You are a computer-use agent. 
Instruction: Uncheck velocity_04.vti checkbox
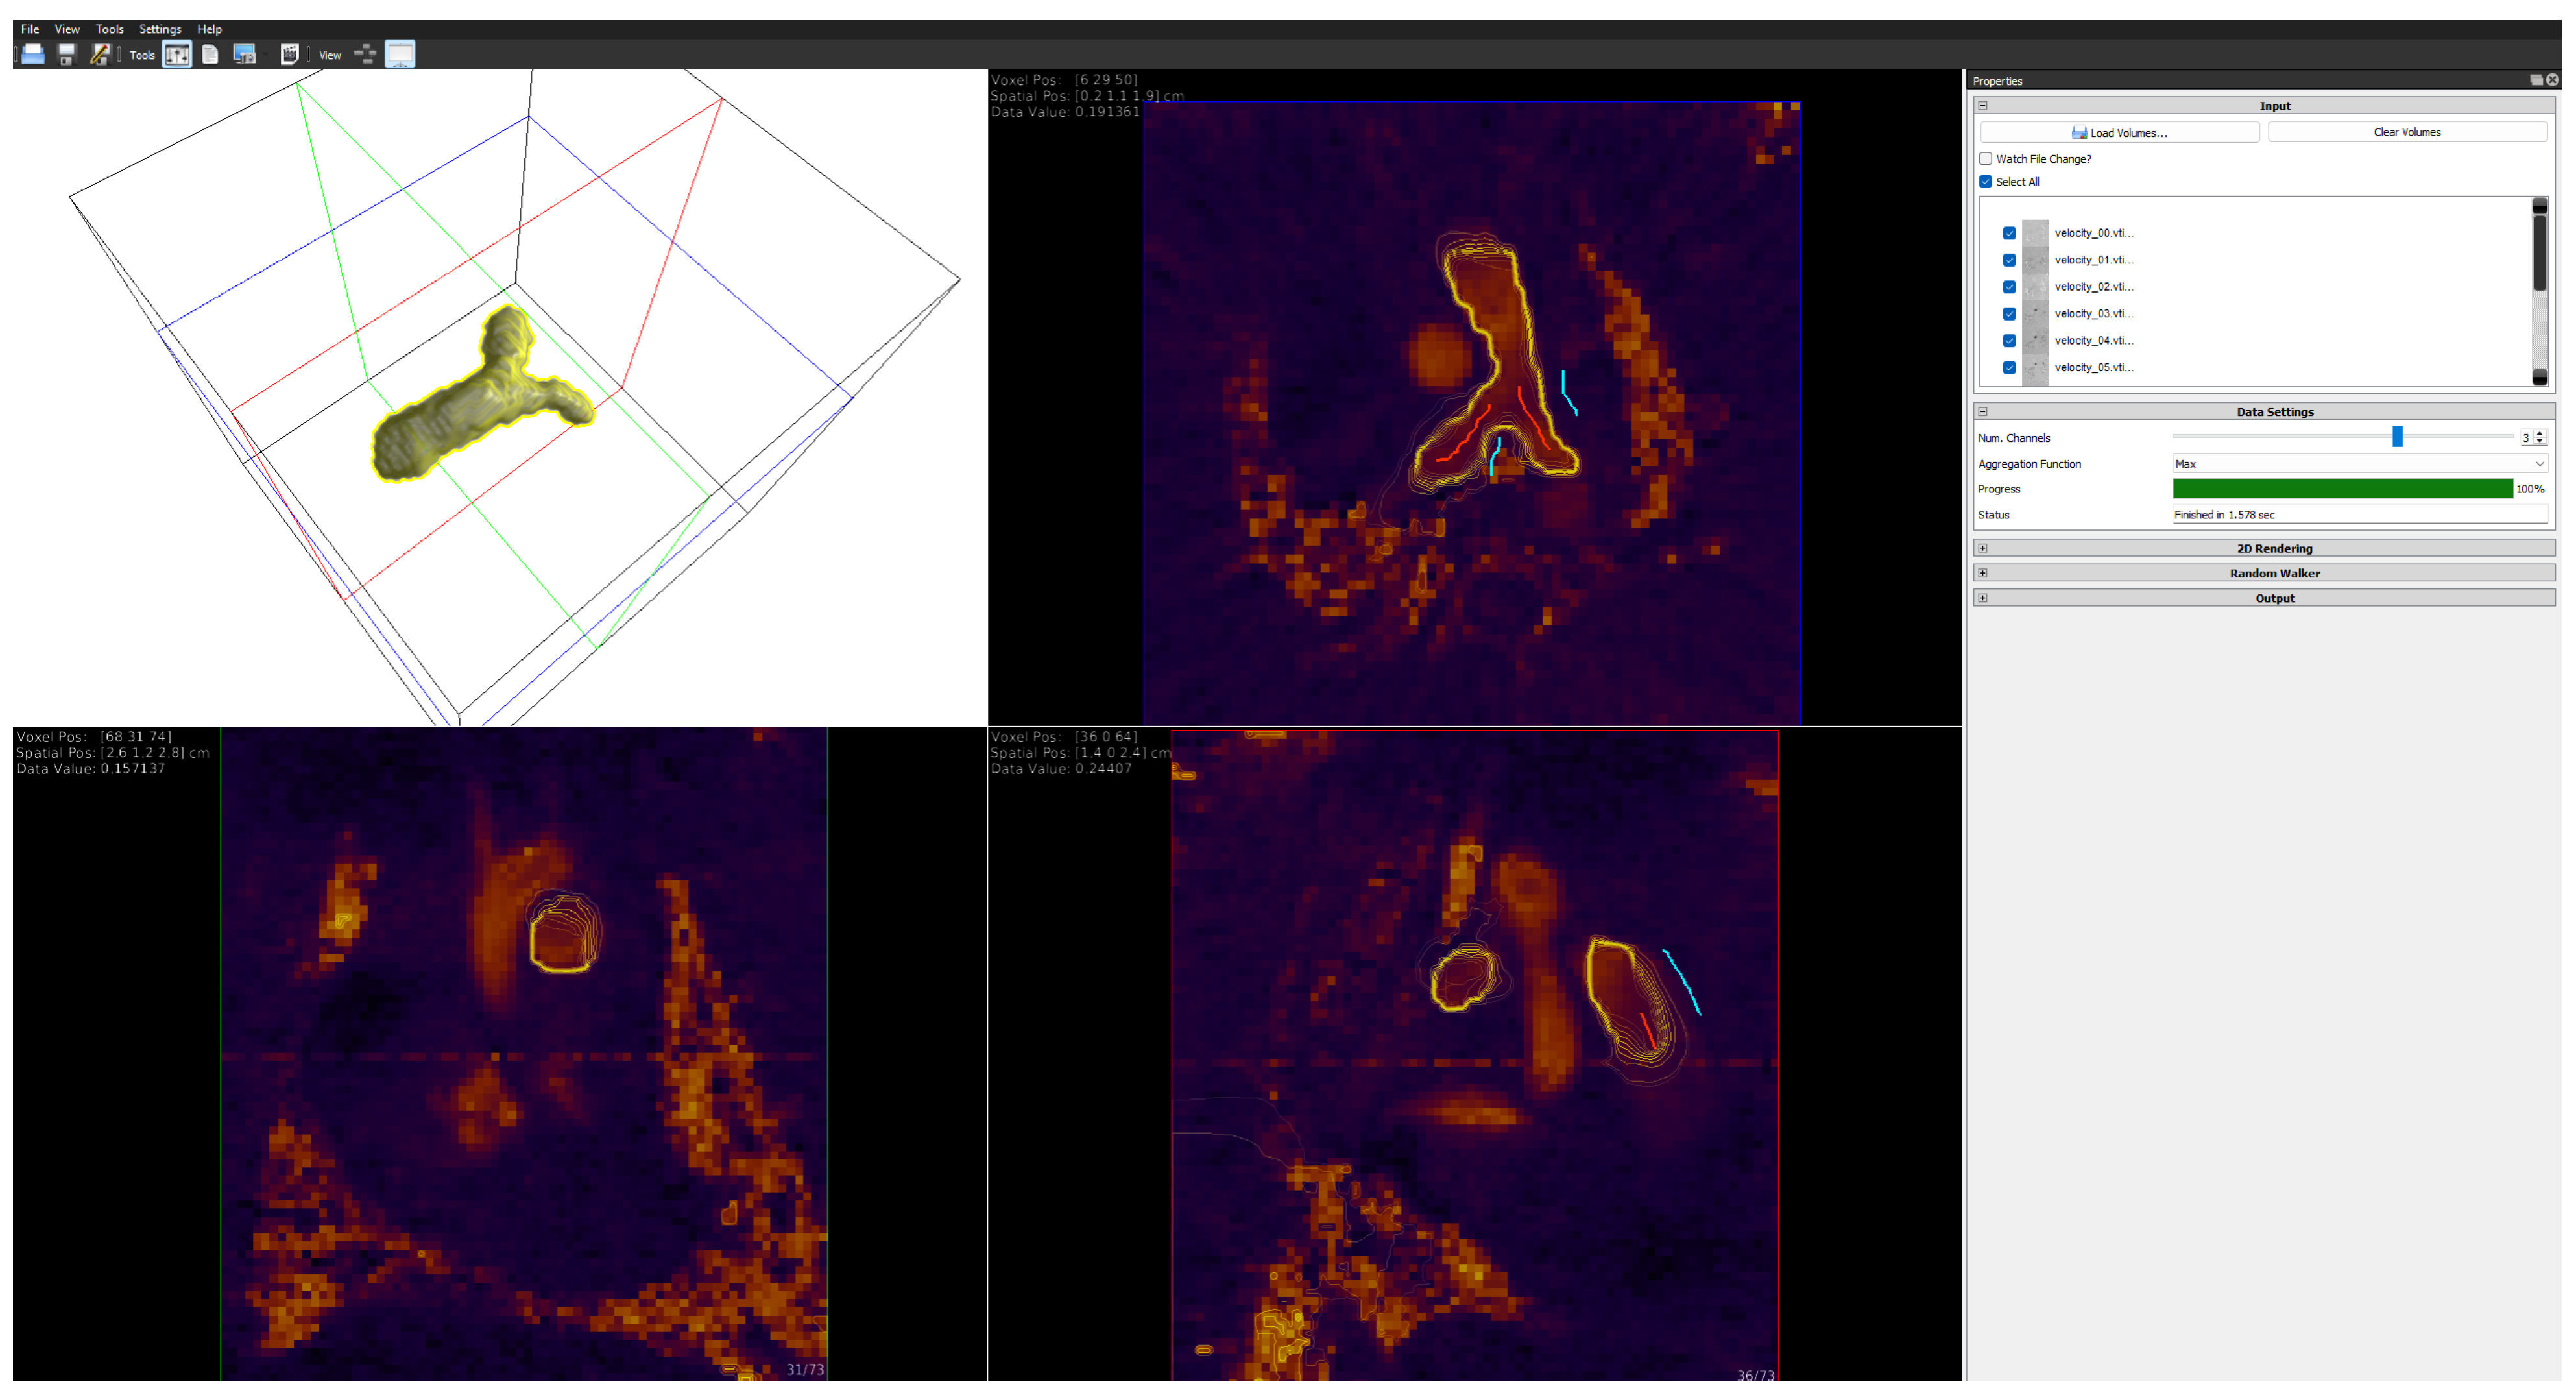(x=2009, y=341)
